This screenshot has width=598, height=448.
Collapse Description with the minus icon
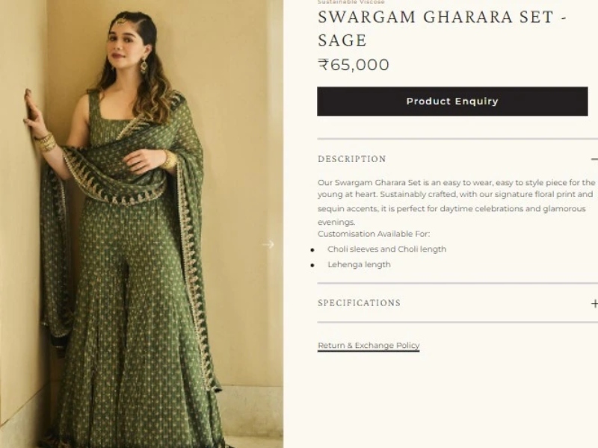pyautogui.click(x=594, y=159)
